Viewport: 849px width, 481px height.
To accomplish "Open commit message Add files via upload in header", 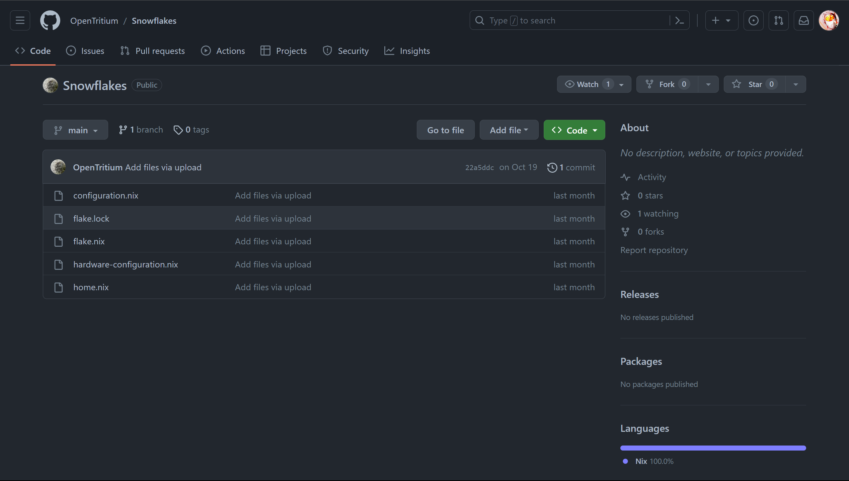I will (163, 167).
